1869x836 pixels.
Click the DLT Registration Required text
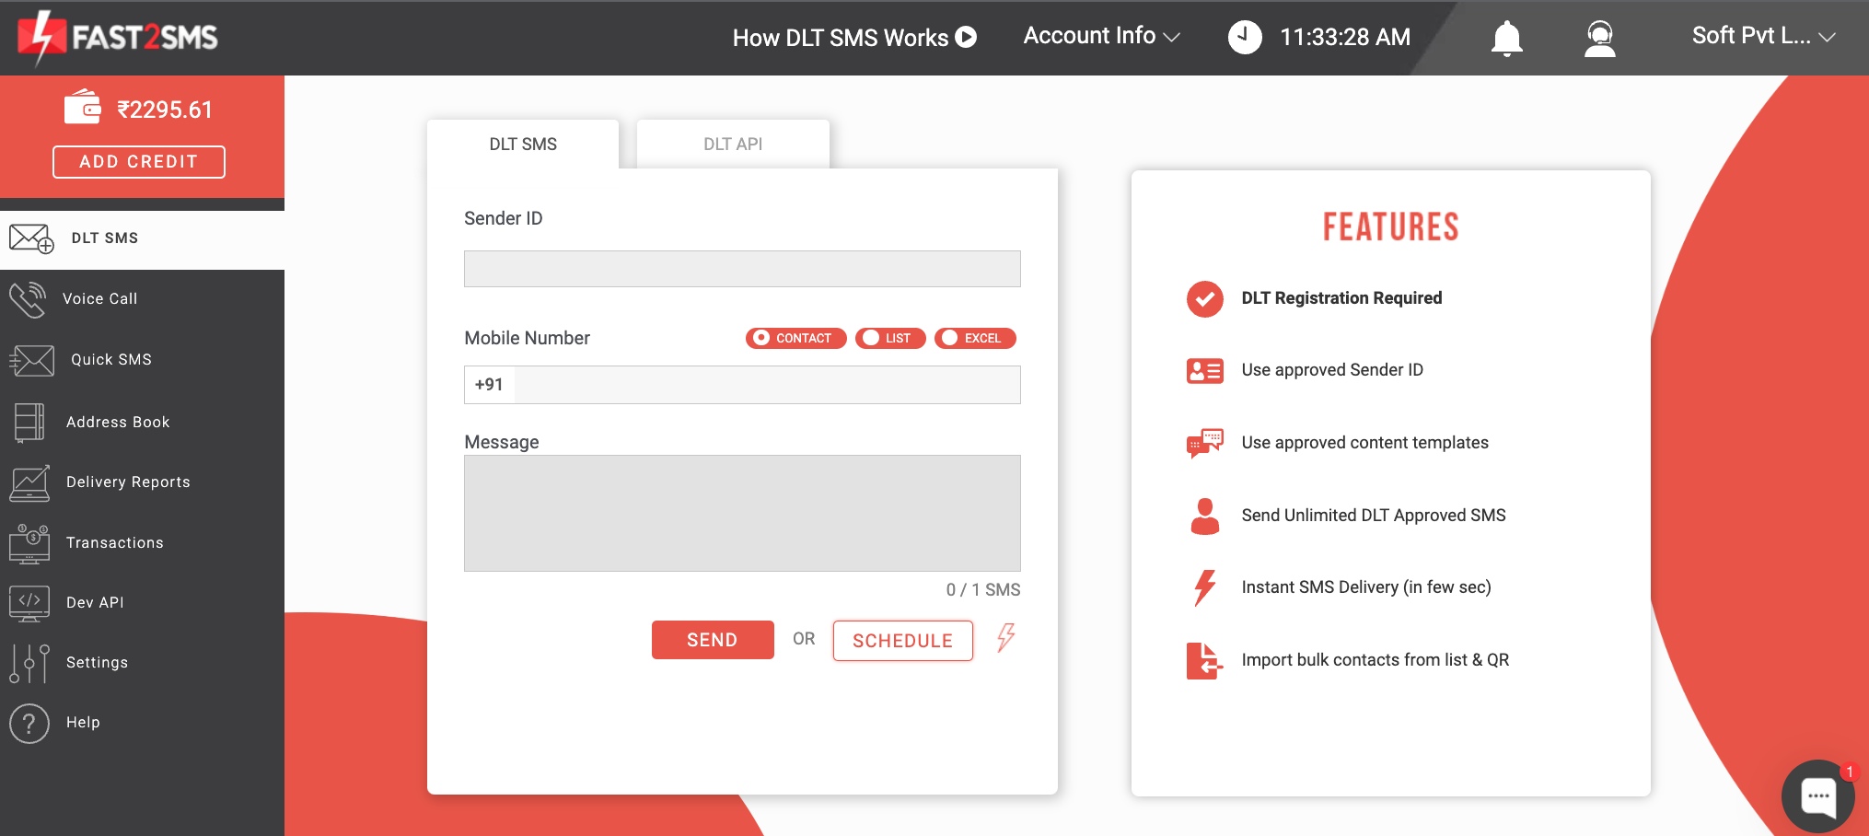(x=1341, y=298)
